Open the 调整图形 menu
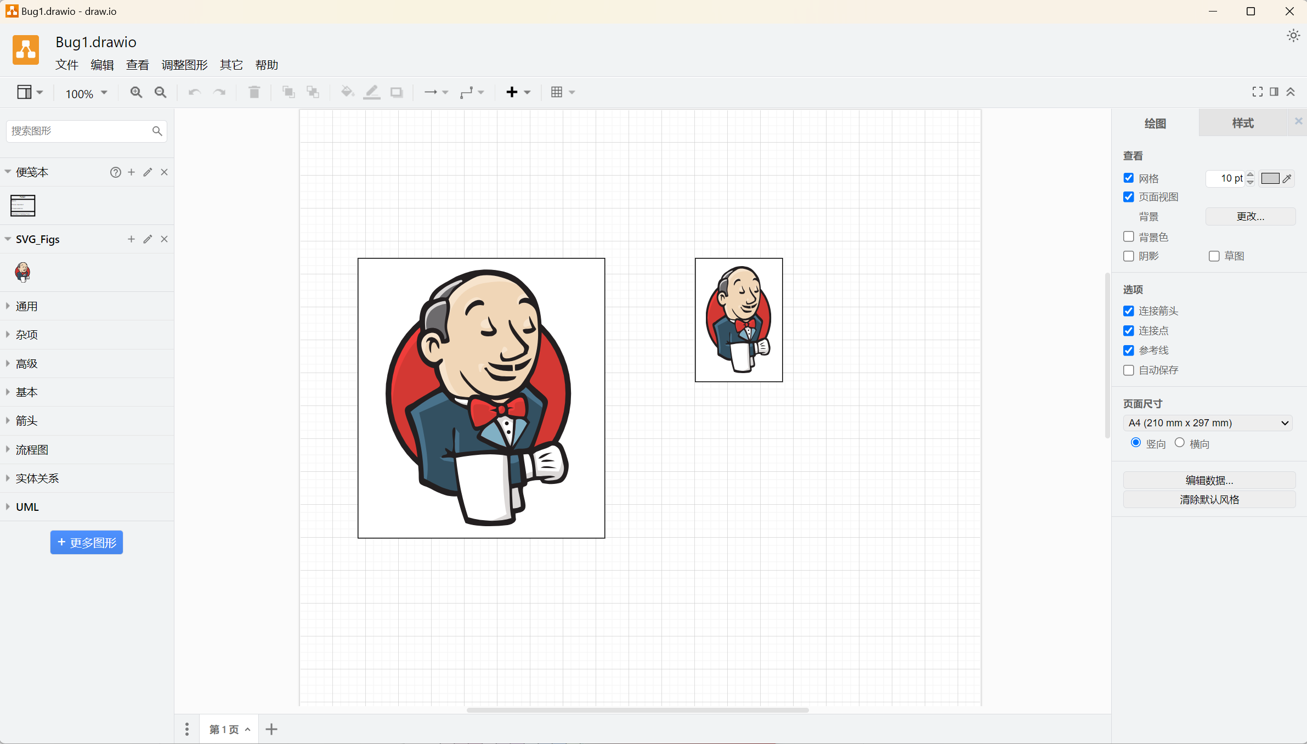This screenshot has height=744, width=1307. [x=184, y=65]
